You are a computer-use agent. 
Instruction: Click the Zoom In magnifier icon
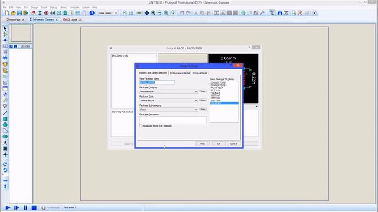154,13
